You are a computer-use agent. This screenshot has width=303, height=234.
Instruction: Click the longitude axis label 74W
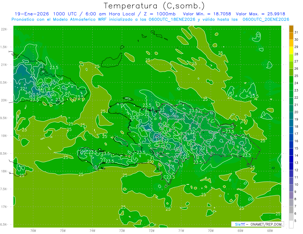click(92, 231)
